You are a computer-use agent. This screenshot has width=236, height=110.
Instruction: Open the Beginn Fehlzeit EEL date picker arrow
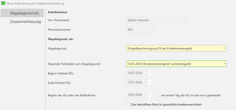pos(149,73)
